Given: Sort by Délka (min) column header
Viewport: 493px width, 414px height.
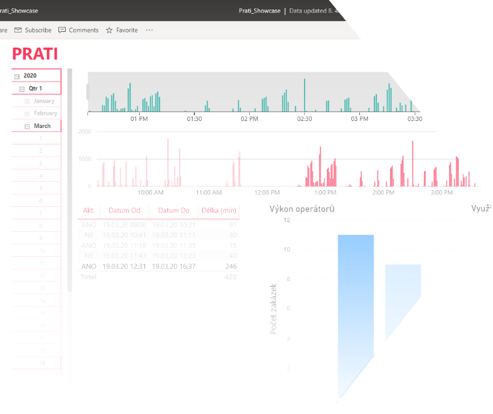Looking at the screenshot, I should pos(219,210).
